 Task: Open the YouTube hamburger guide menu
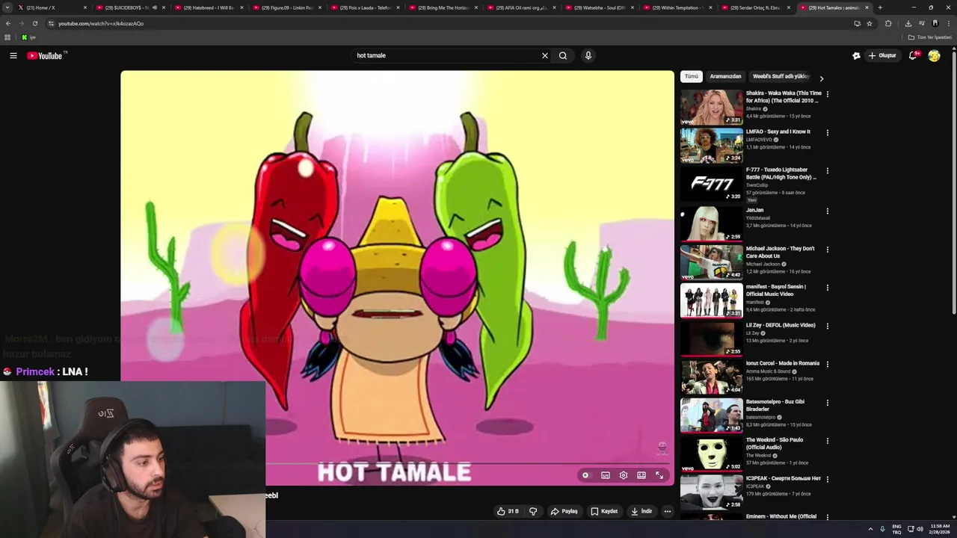point(13,55)
